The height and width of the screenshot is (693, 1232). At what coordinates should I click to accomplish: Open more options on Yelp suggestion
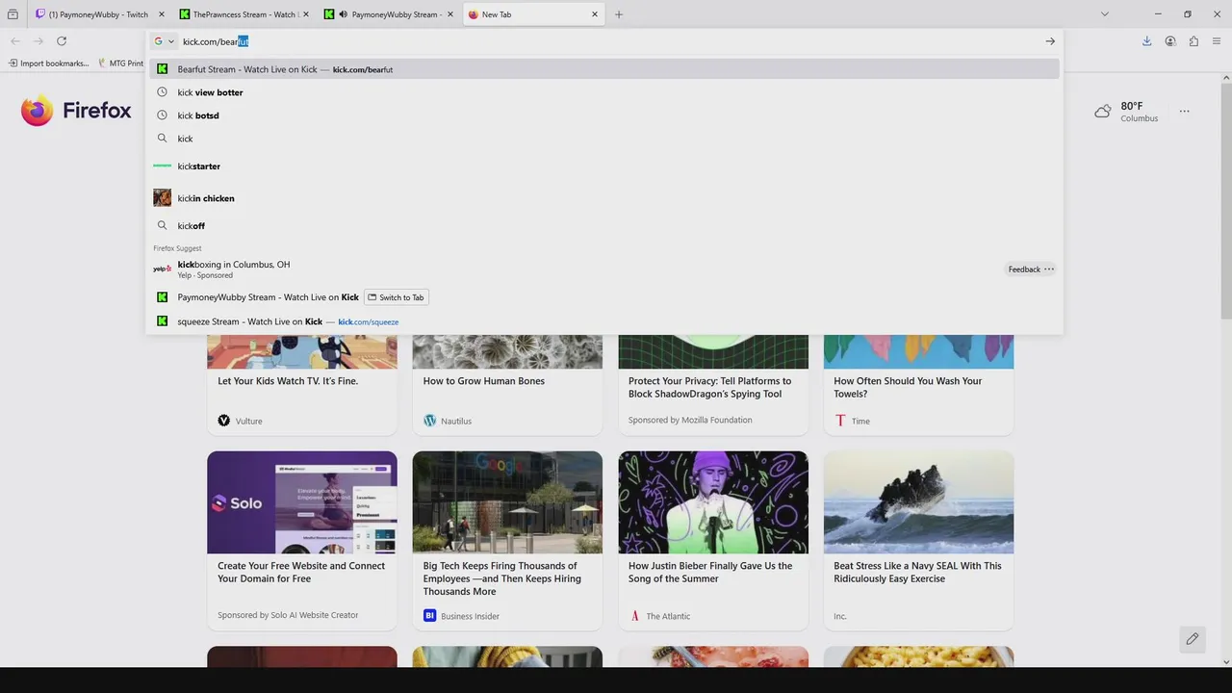point(1049,269)
